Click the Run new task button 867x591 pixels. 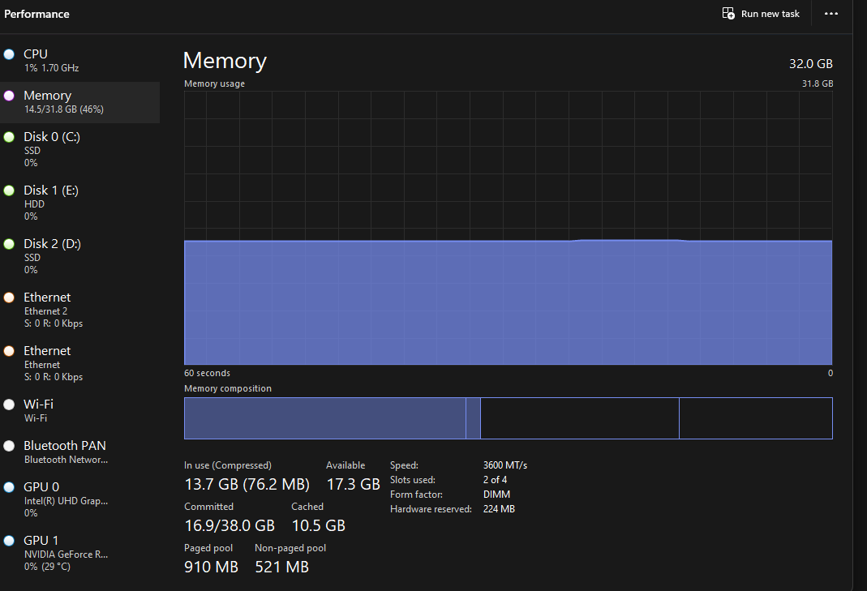[x=760, y=13]
